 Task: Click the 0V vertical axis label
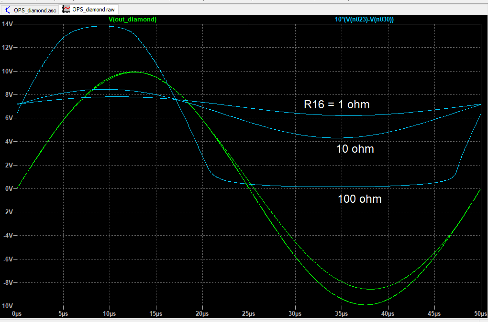9,188
